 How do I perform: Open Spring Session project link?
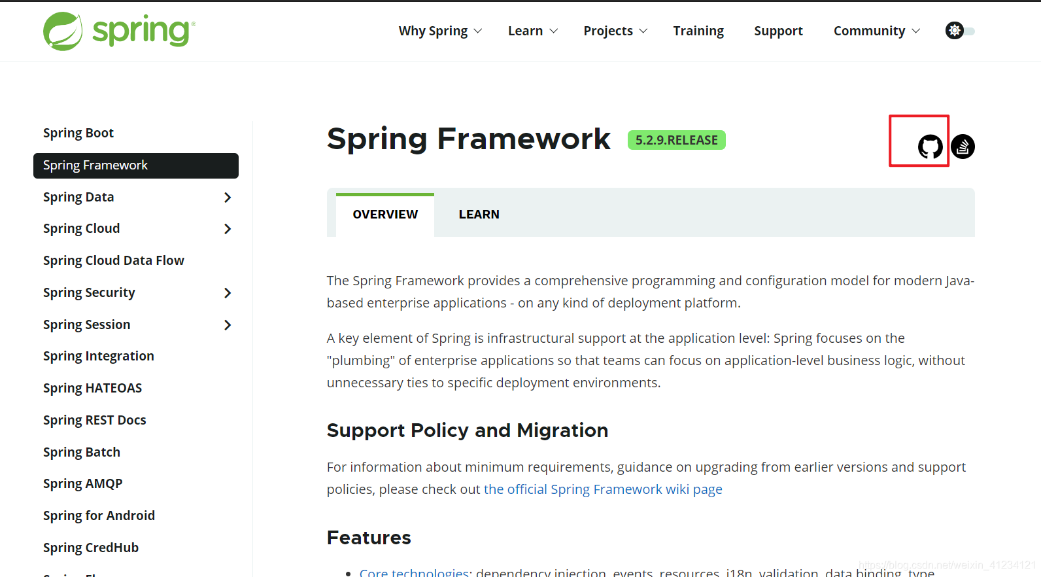[87, 324]
